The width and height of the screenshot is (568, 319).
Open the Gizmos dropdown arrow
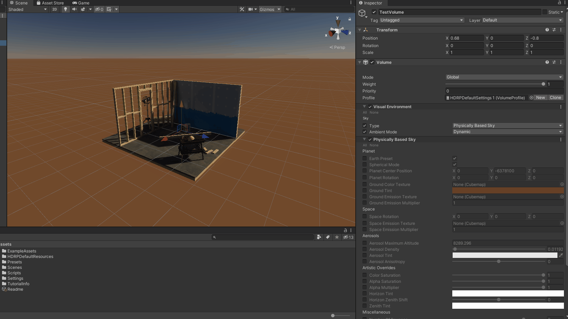tap(279, 9)
